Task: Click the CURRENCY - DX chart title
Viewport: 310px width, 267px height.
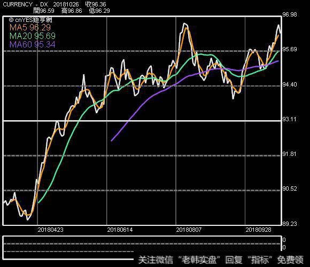Action: click(x=25, y=4)
